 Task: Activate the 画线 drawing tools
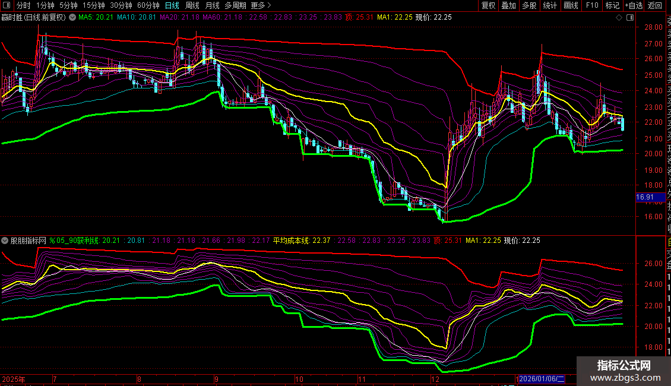571,5
